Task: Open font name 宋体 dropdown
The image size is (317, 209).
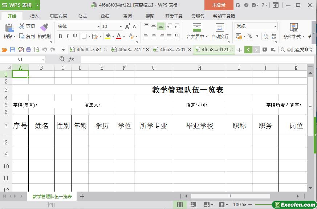Action: (x=98, y=26)
